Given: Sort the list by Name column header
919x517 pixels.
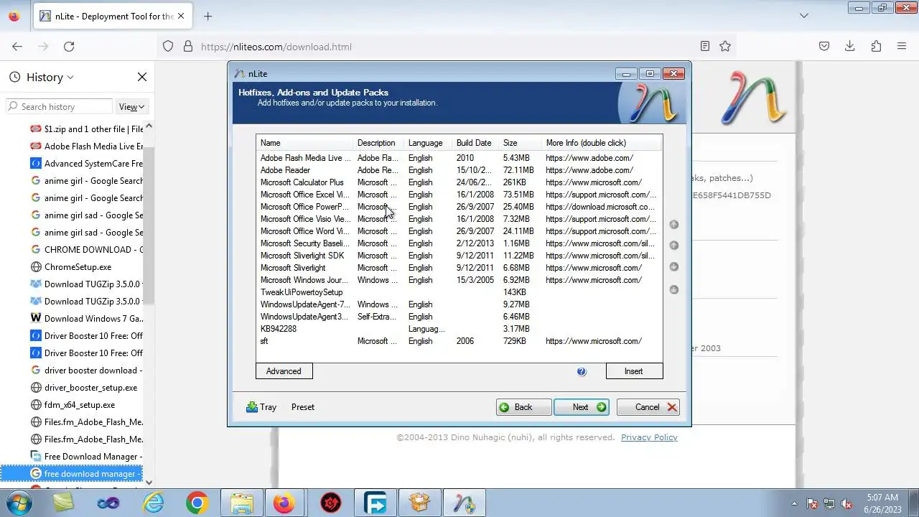Looking at the screenshot, I should (x=306, y=143).
